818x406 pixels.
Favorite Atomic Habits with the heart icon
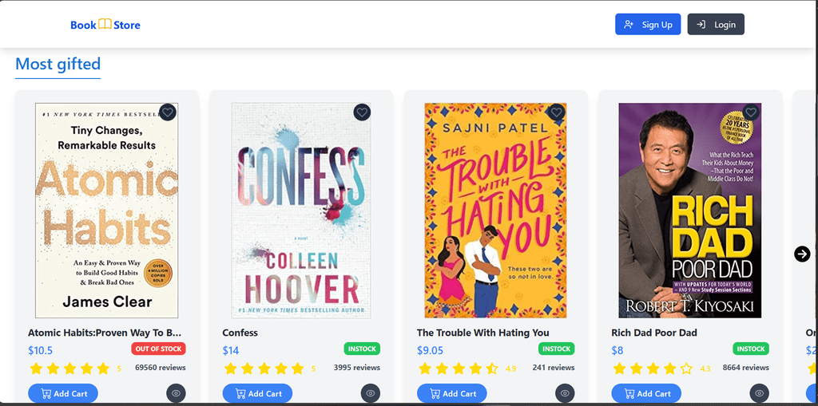(167, 112)
